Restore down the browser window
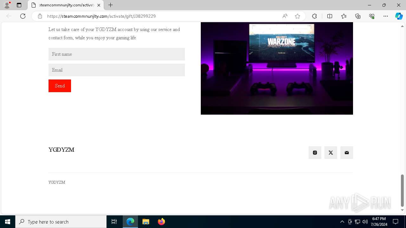The width and height of the screenshot is (406, 228). (x=384, y=5)
